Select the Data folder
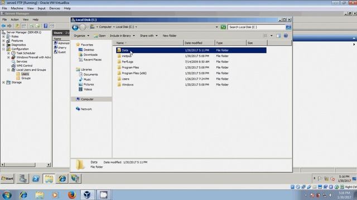This screenshot has height=200, width=357. [191, 50]
